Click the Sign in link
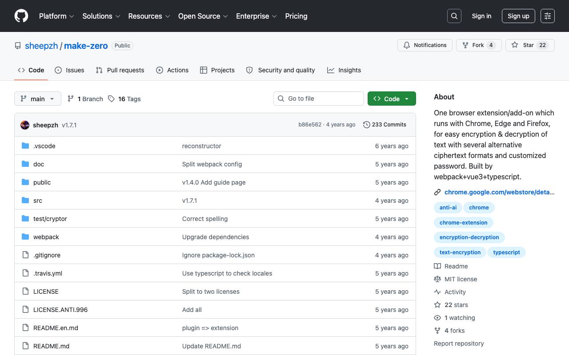Image resolution: width=569 pixels, height=355 pixels. (481, 16)
